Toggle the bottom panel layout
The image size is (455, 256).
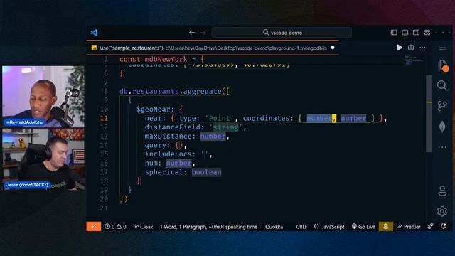(405, 33)
